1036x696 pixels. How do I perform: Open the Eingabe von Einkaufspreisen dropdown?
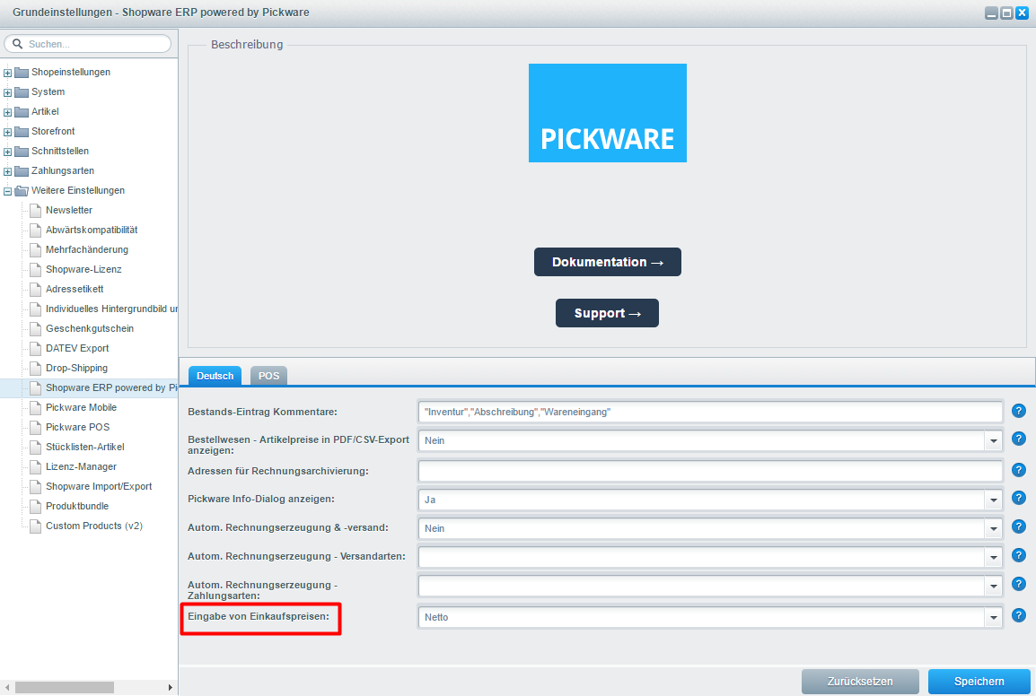pyautogui.click(x=993, y=617)
